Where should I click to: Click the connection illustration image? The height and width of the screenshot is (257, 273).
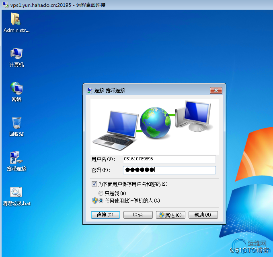coord(154,126)
